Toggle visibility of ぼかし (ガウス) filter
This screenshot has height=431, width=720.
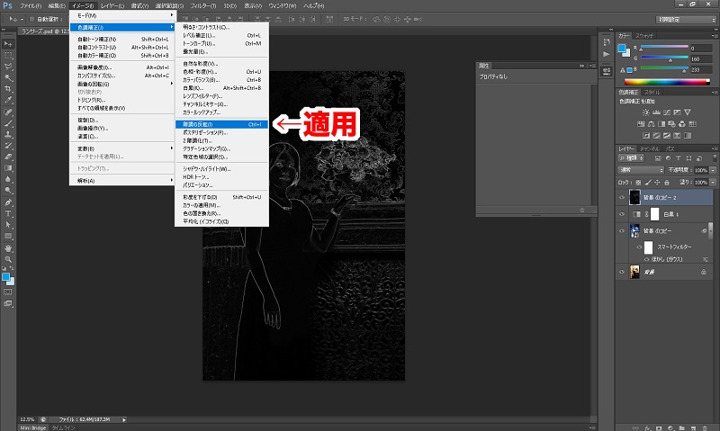[x=646, y=259]
